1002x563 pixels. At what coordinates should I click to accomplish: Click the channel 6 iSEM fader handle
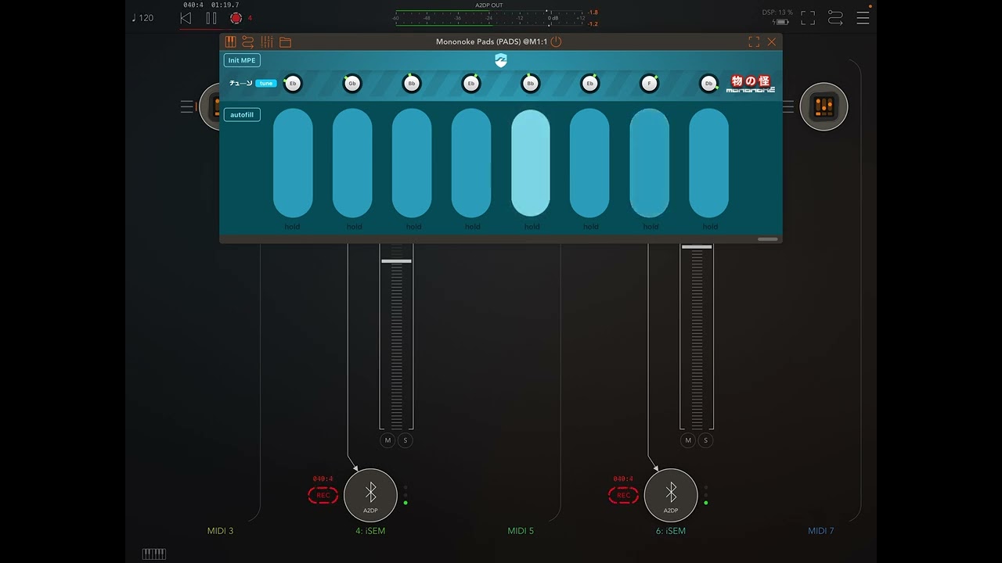pos(697,247)
